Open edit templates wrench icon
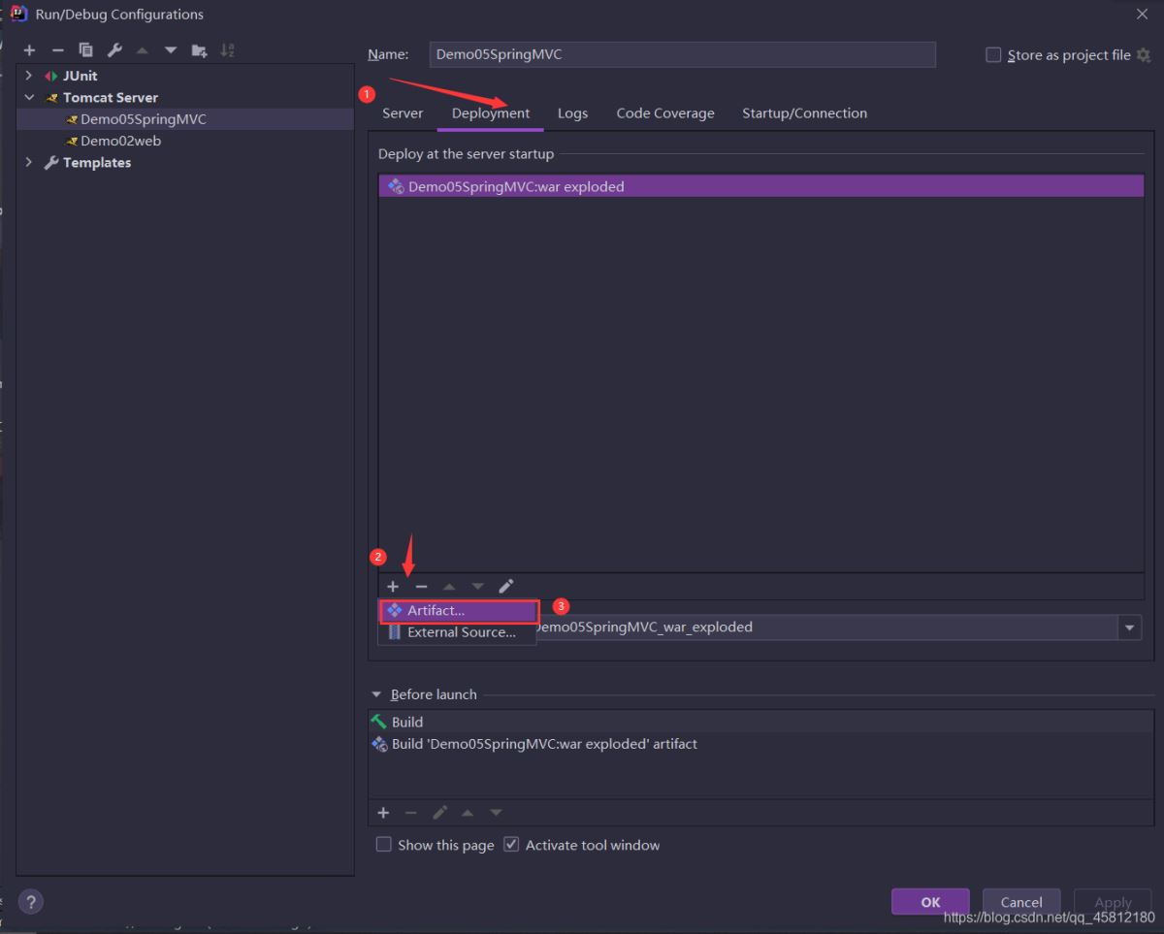Image resolution: width=1164 pixels, height=934 pixels. [x=113, y=49]
